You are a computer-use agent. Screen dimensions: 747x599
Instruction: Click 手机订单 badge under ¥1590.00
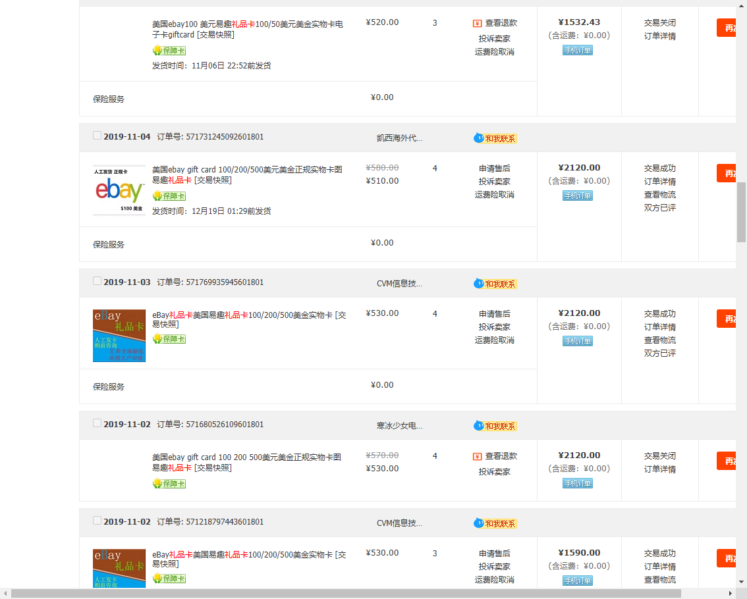click(578, 581)
